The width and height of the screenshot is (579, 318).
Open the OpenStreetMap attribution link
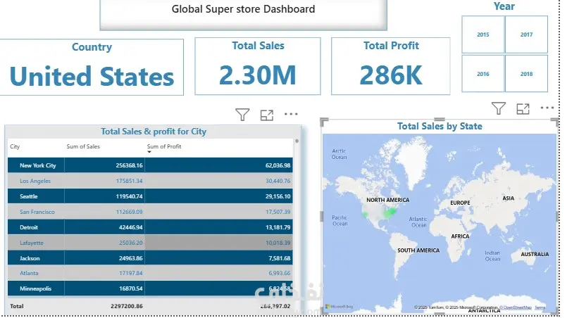518,307
